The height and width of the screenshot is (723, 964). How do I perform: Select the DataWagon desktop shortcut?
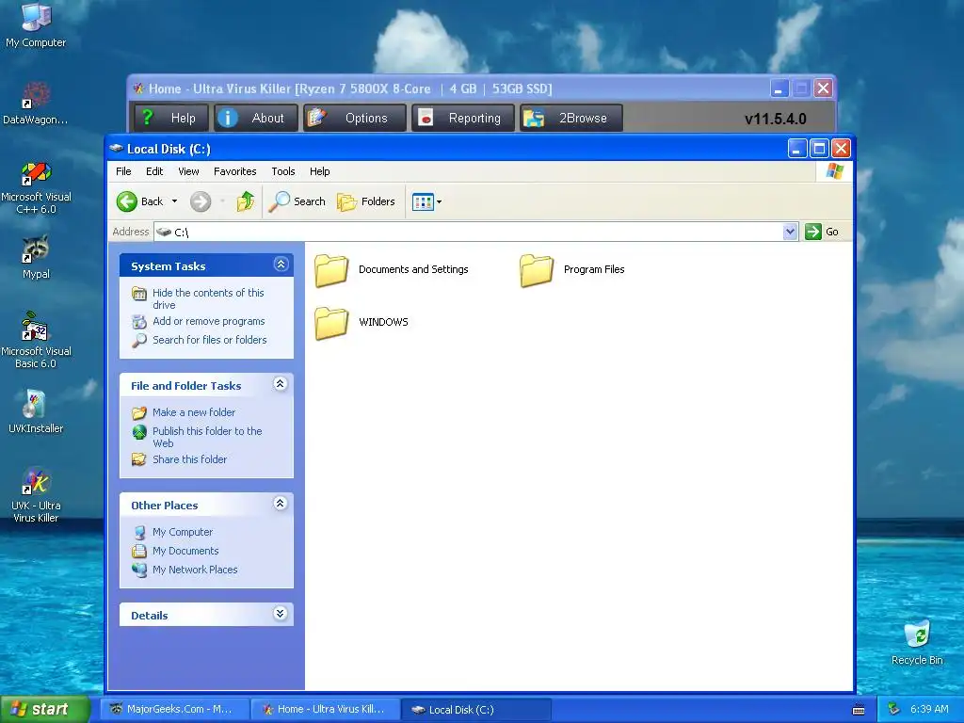36,103
